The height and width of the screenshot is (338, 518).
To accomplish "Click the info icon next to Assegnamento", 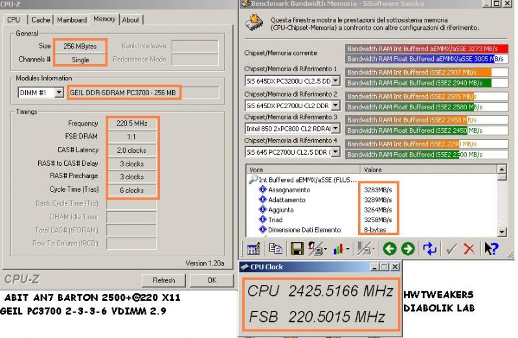I will point(263,189).
